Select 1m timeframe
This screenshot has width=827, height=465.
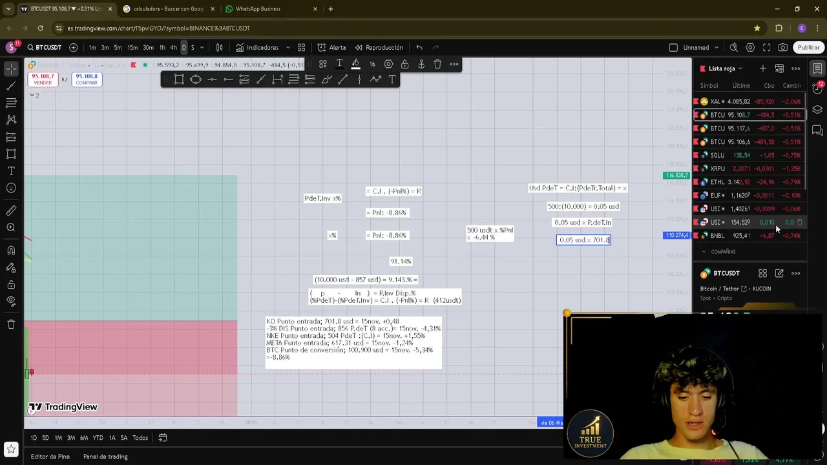coord(92,47)
